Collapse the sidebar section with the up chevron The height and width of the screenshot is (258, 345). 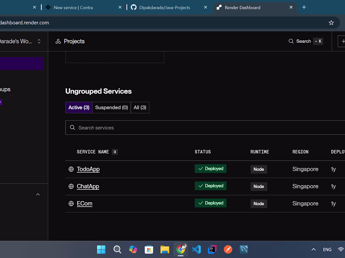pos(38,195)
